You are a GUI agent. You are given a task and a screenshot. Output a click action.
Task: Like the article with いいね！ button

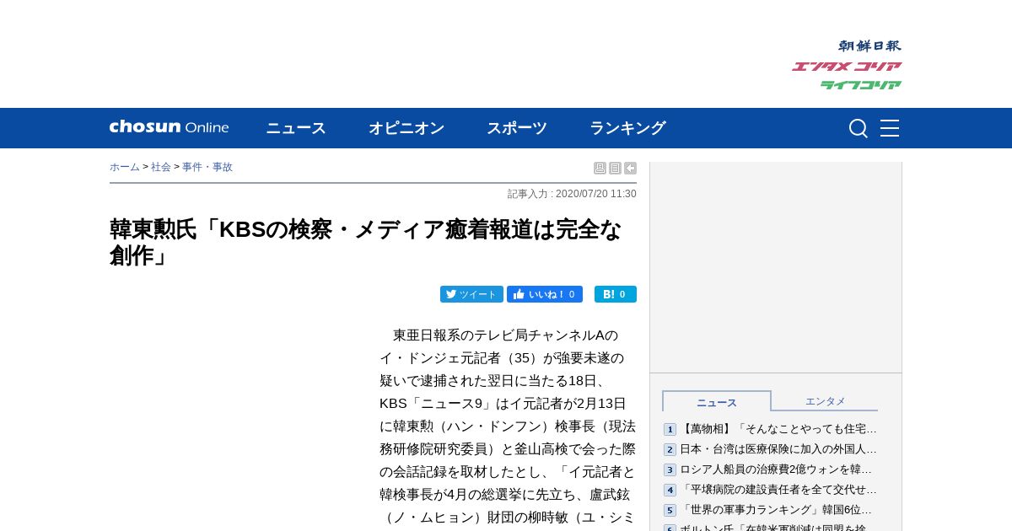point(545,294)
